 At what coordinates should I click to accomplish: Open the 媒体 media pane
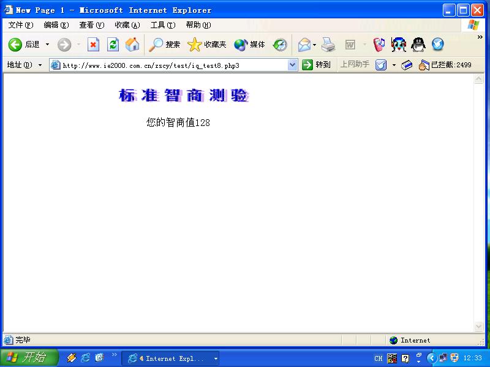(x=250, y=45)
